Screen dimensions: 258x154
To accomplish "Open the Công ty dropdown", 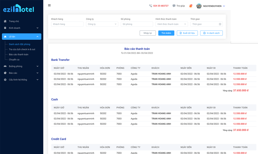I will pyautogui.click(x=102, y=24).
